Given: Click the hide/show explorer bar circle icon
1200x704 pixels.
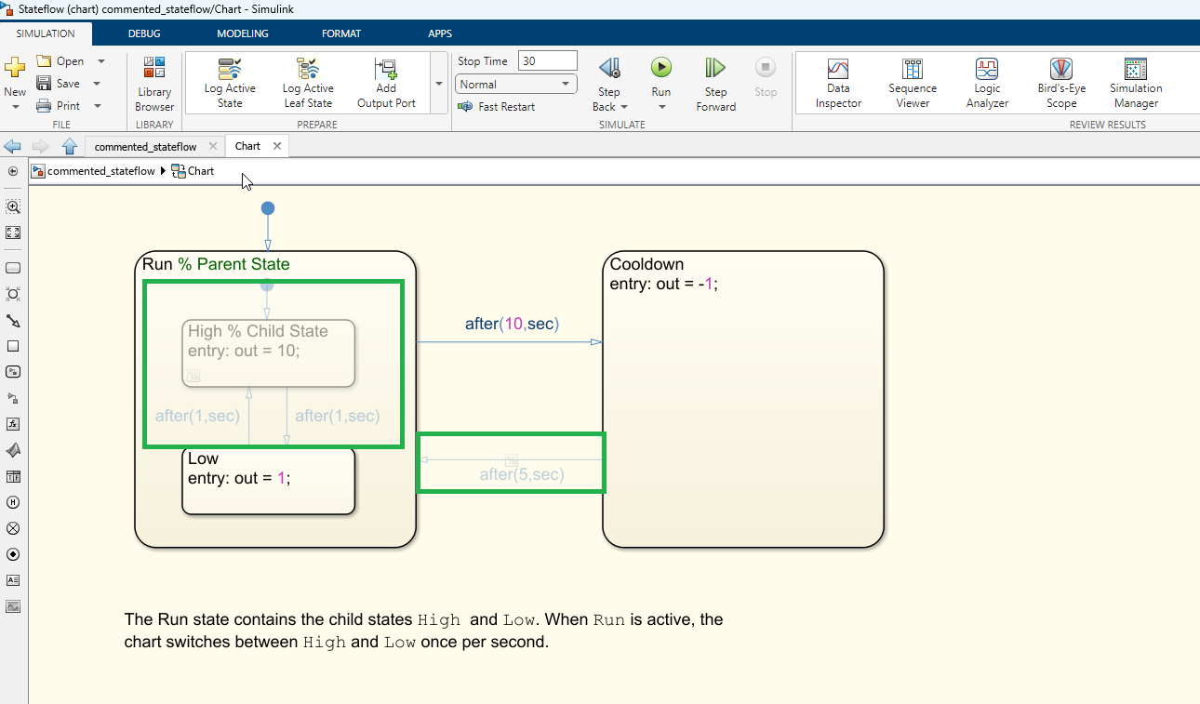Looking at the screenshot, I should [x=13, y=171].
